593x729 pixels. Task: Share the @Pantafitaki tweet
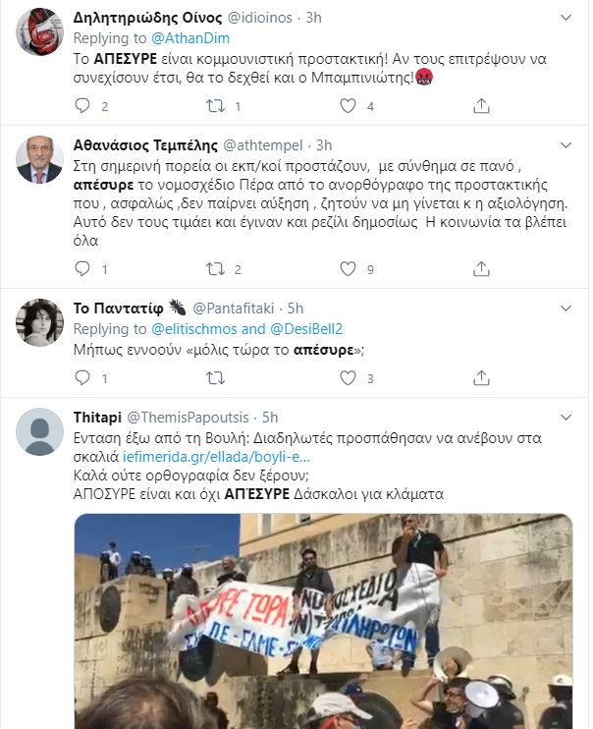click(x=481, y=378)
